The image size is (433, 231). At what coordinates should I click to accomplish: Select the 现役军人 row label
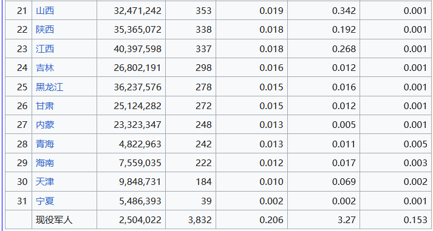(54, 220)
